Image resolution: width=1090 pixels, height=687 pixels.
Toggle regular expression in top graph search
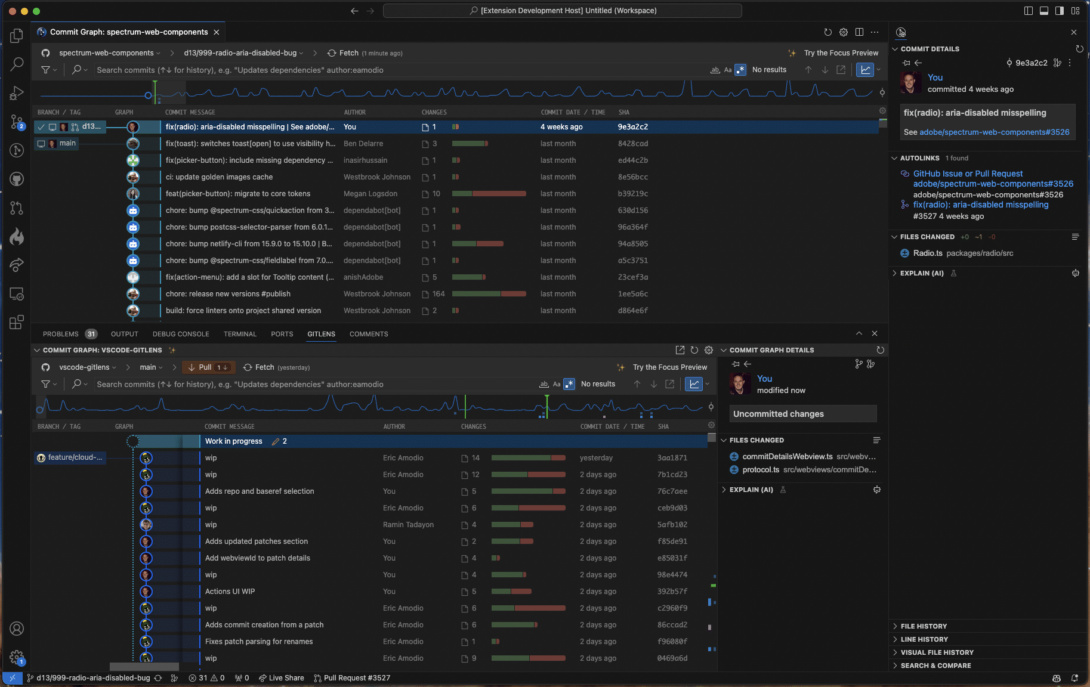coord(740,70)
